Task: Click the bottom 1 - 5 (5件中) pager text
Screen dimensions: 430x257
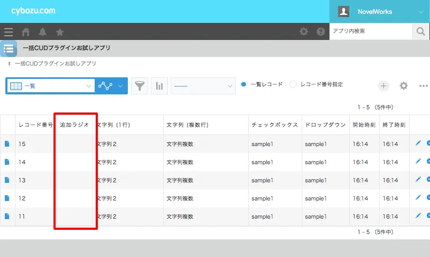Action: coord(375,232)
